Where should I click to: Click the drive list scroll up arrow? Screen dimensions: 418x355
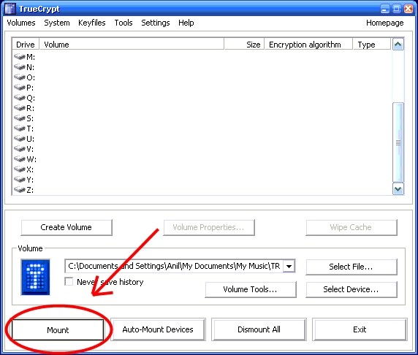pyautogui.click(x=398, y=45)
